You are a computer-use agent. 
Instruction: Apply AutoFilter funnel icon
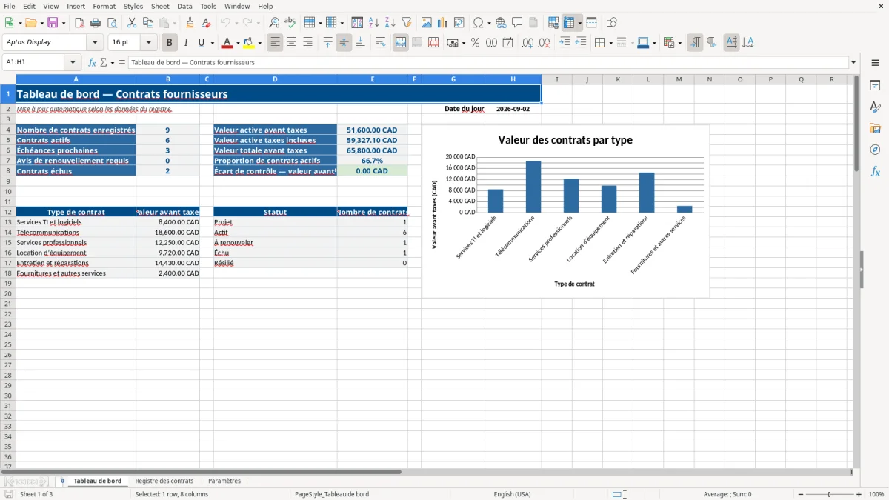(406, 23)
